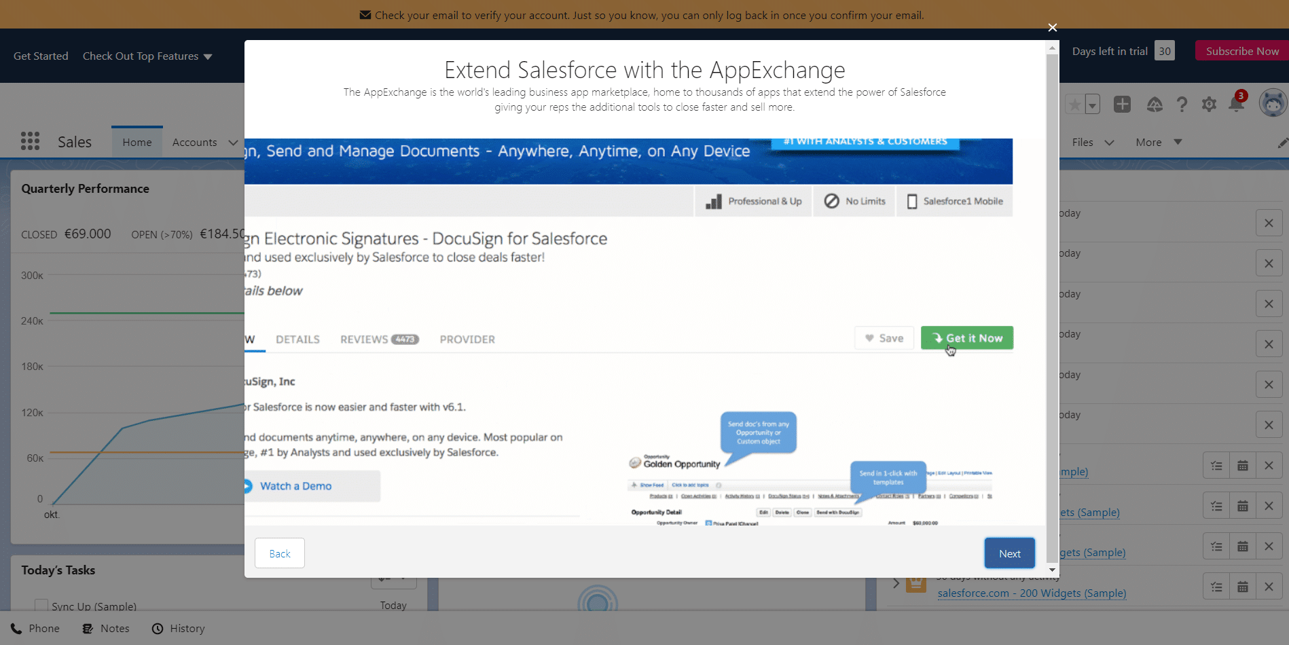Click the CLOSED €69.000 value

(88, 234)
